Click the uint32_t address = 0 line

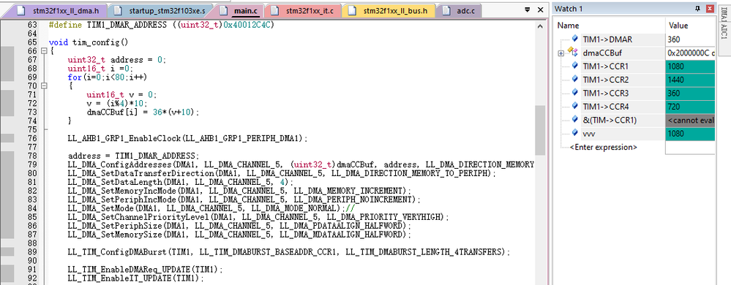pos(116,60)
